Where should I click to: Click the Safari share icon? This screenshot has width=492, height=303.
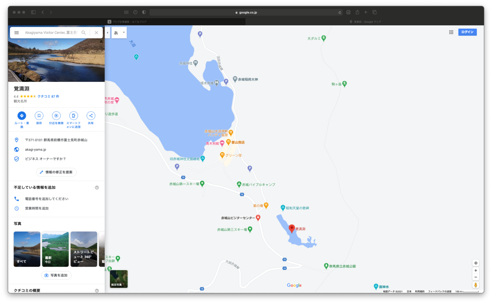[357, 12]
